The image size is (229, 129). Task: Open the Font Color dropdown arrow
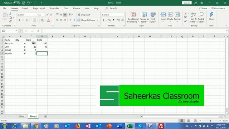52,20
